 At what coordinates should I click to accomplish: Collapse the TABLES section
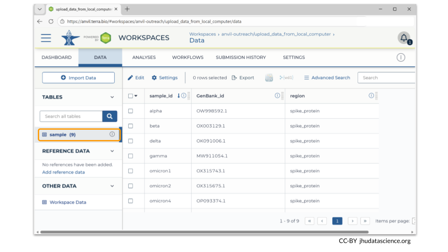click(x=112, y=97)
